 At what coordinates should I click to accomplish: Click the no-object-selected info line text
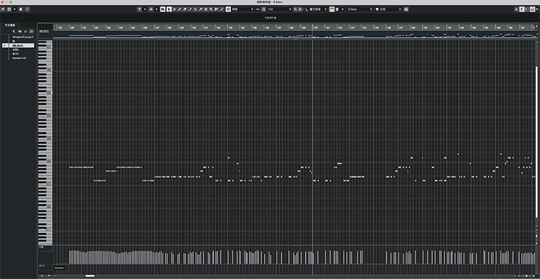pos(270,18)
